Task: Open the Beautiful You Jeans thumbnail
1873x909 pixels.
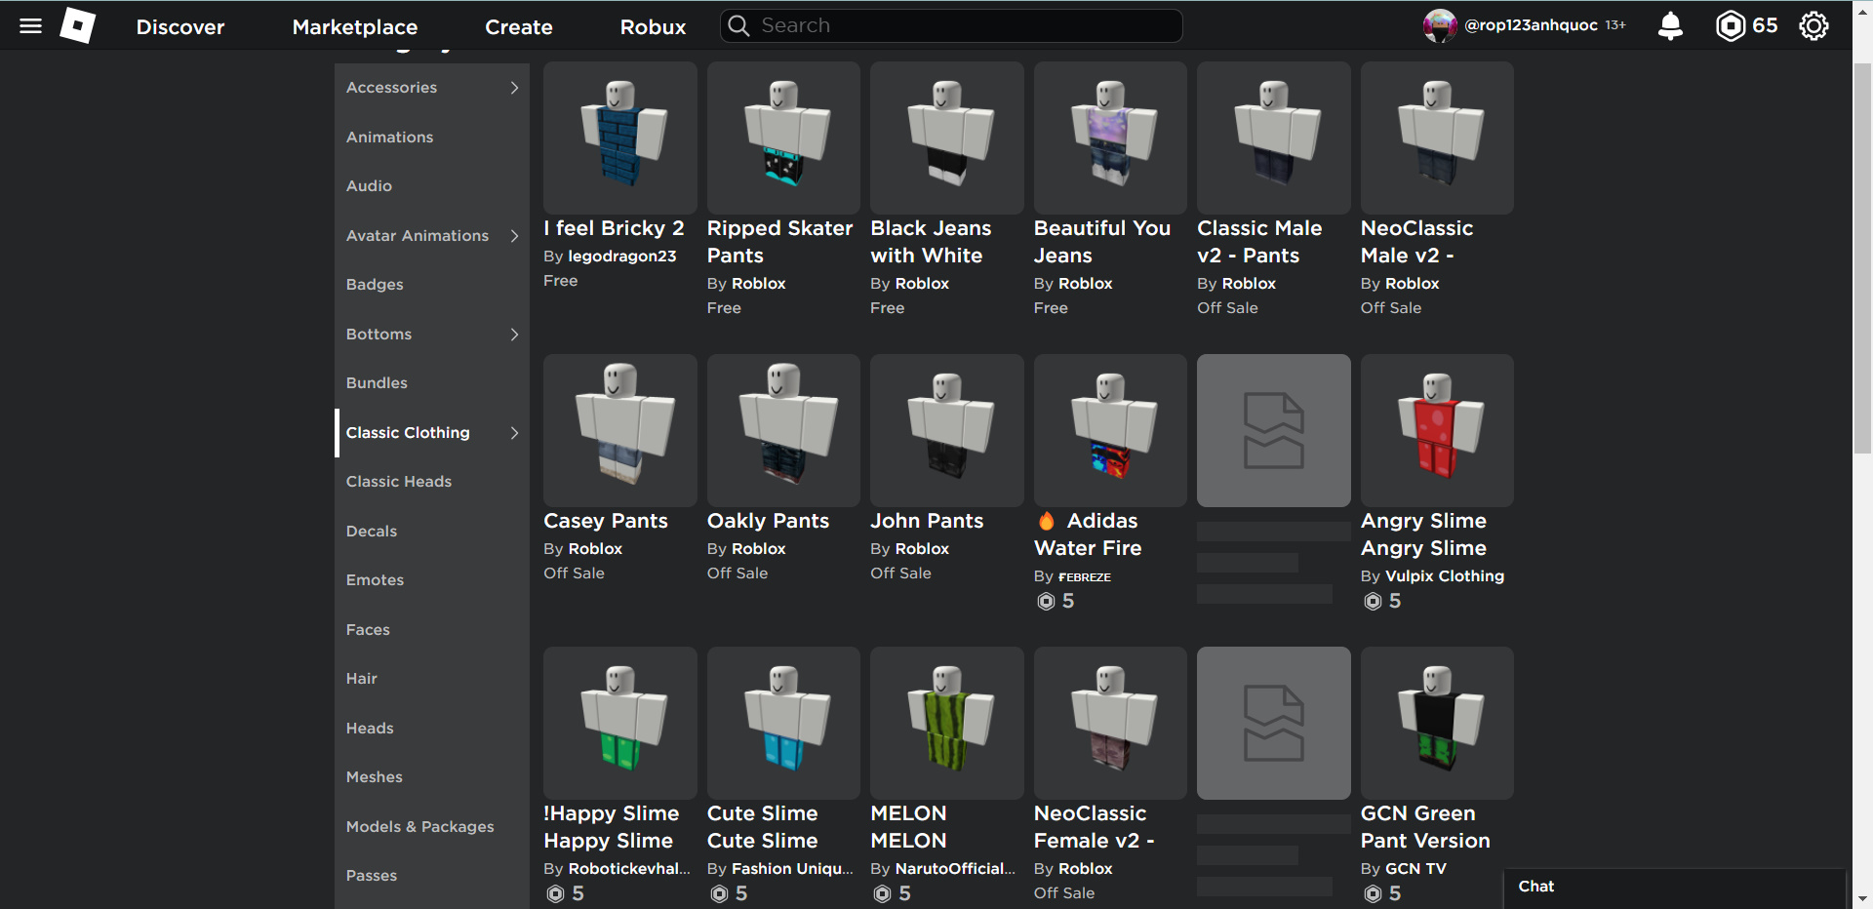Action: coord(1110,138)
